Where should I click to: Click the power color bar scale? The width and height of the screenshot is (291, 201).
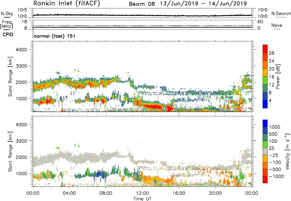(x=265, y=77)
